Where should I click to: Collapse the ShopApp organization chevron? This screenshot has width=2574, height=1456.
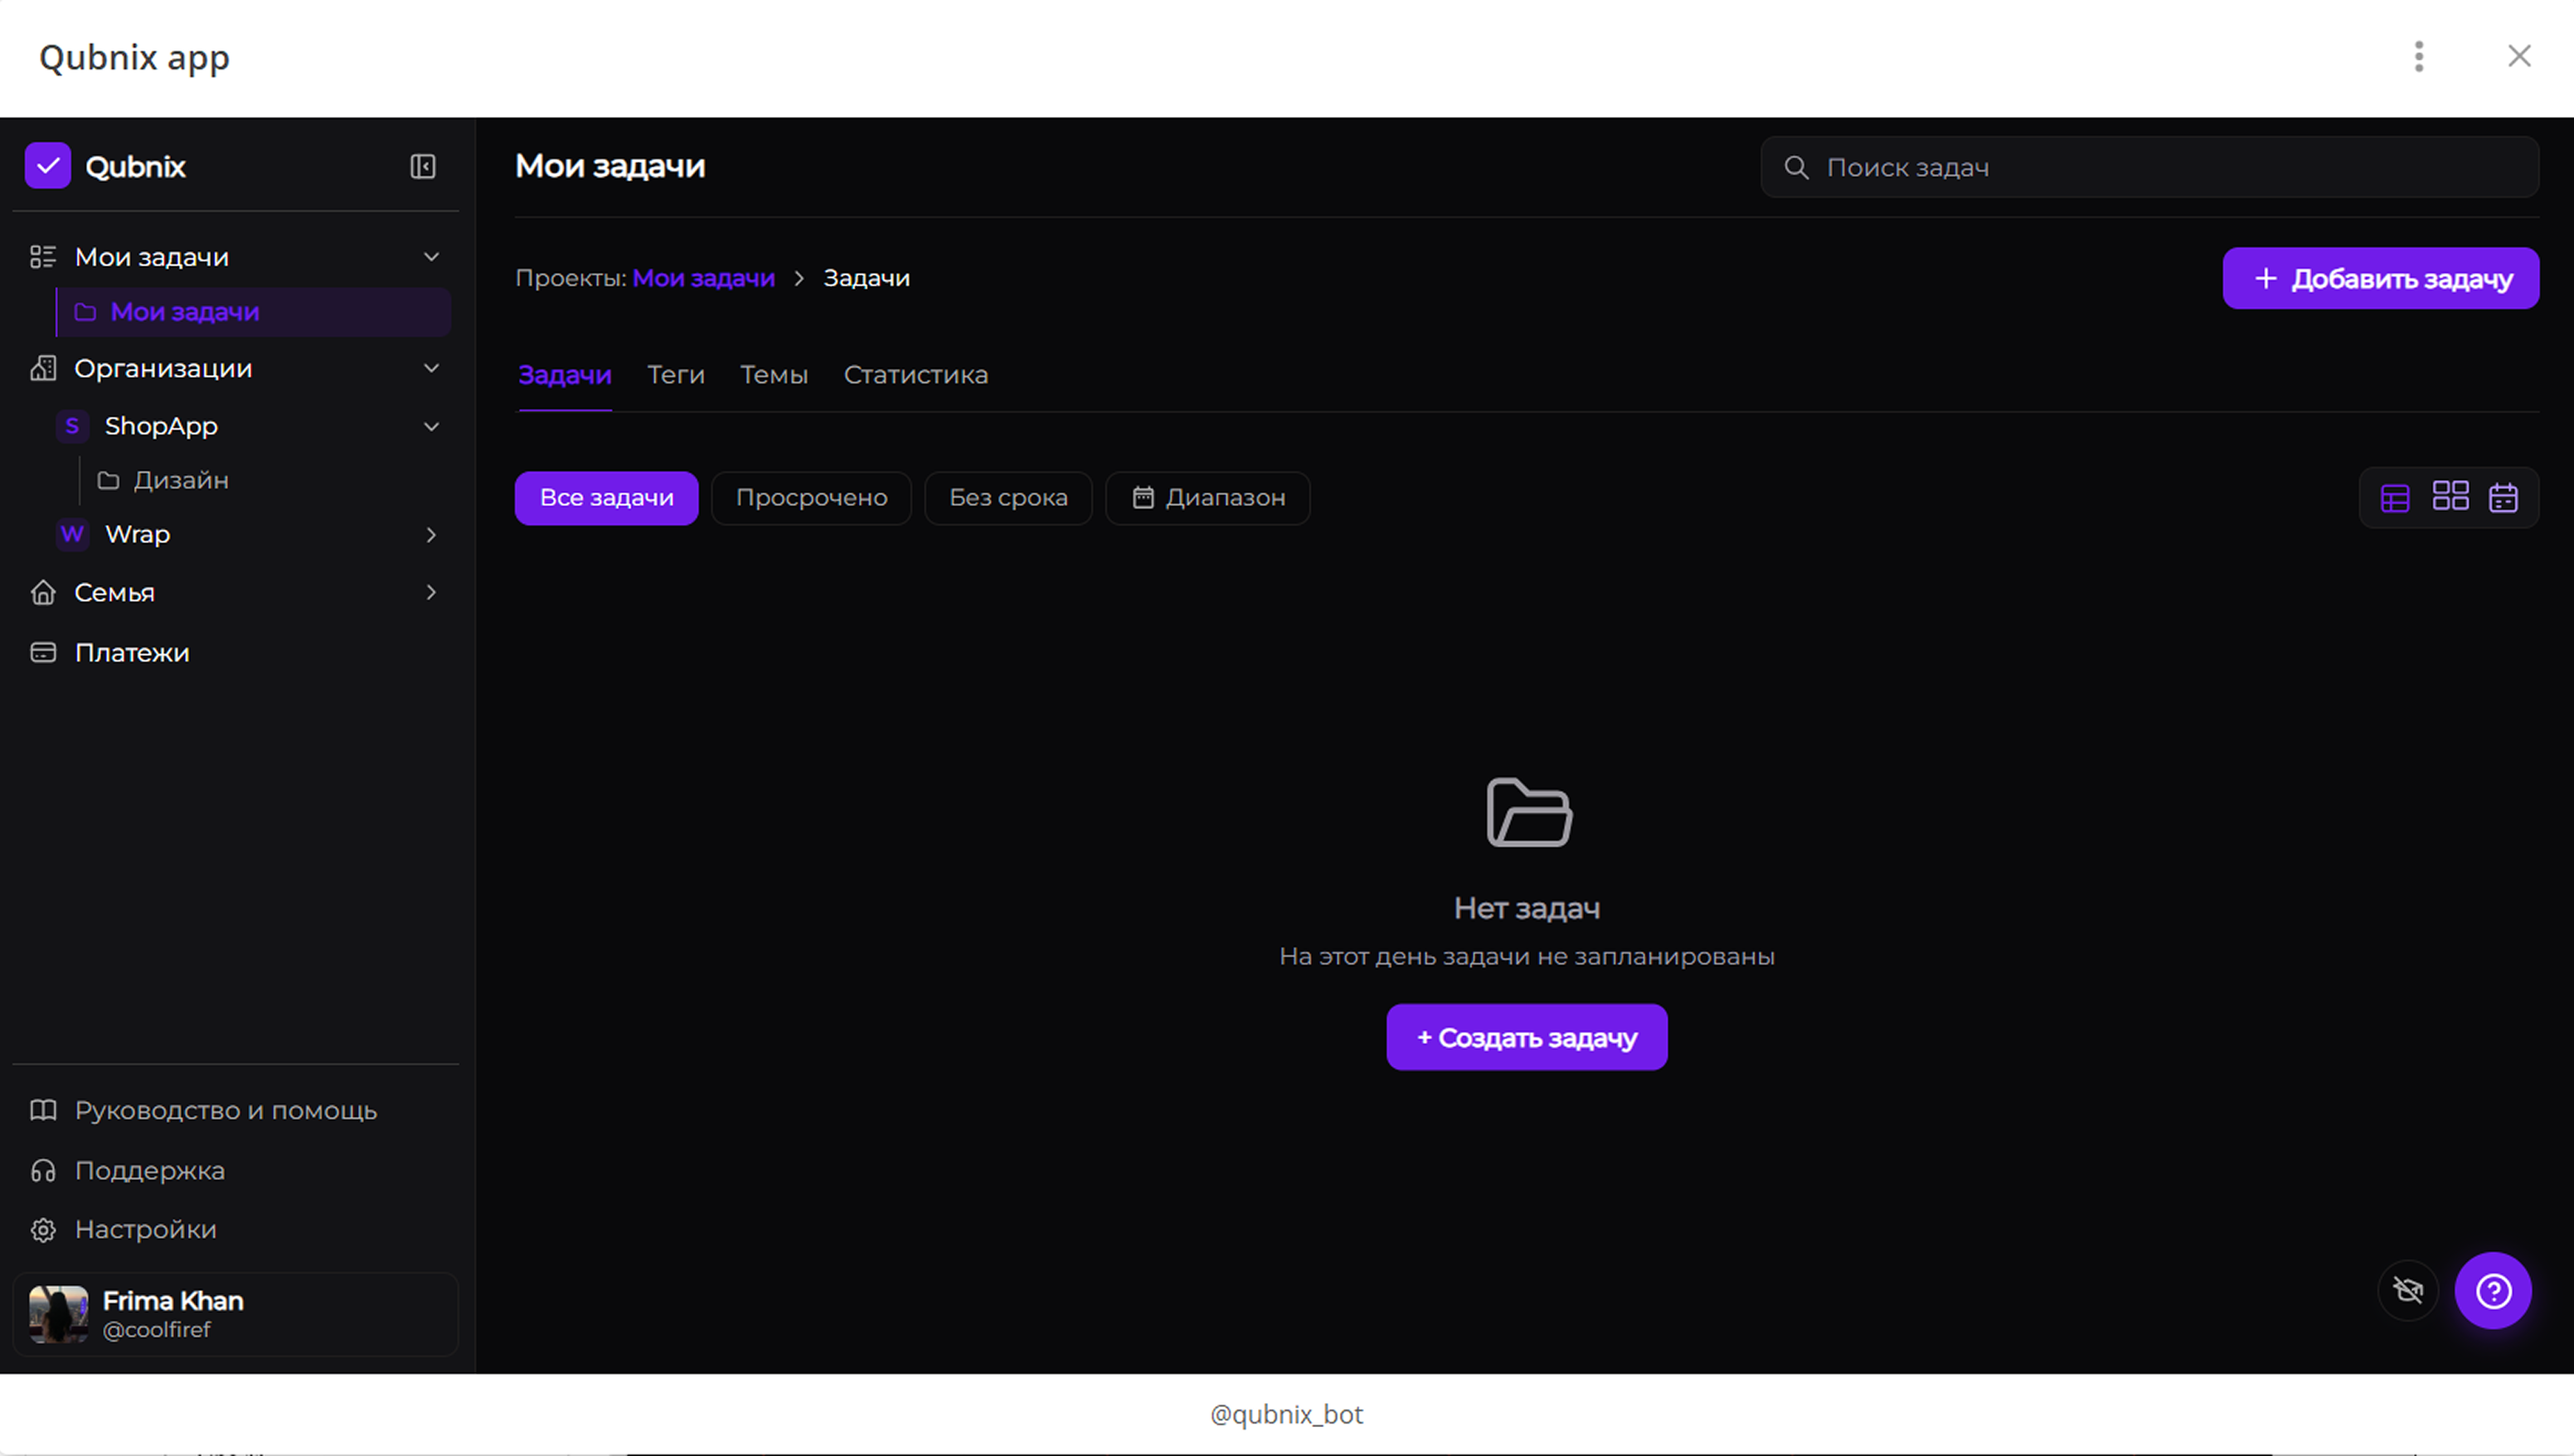(431, 426)
